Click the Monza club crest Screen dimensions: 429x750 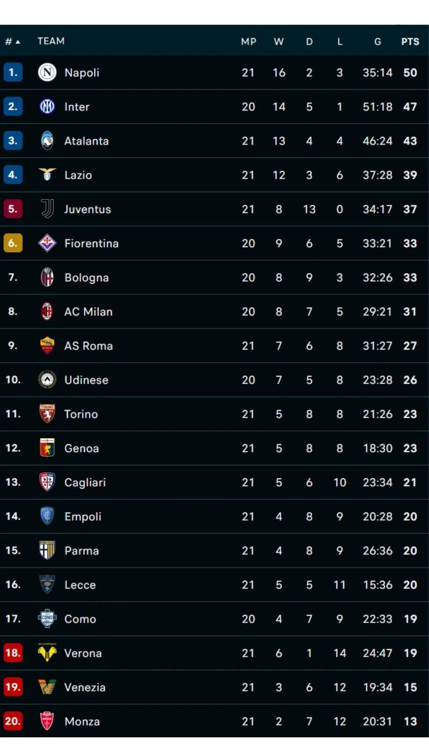(x=47, y=721)
